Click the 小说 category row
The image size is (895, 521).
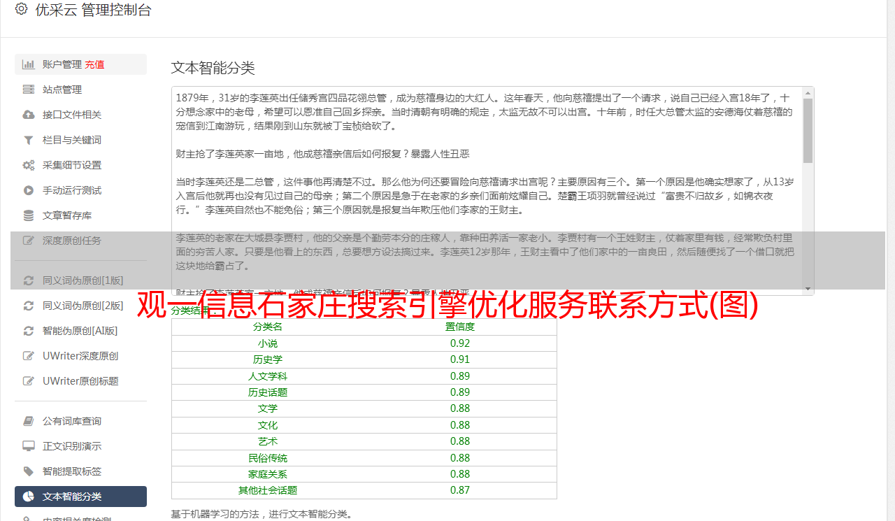[x=364, y=343]
